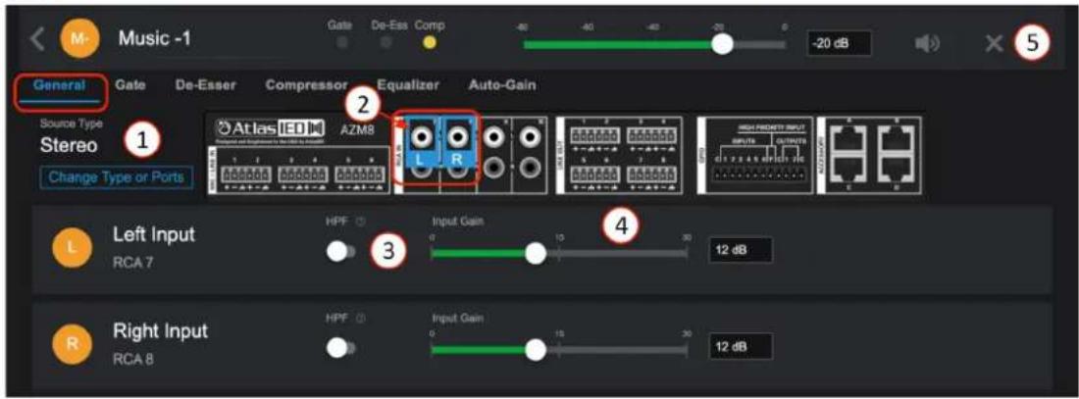
Task: Click the De-Ess status indicator dot
Action: 386,43
